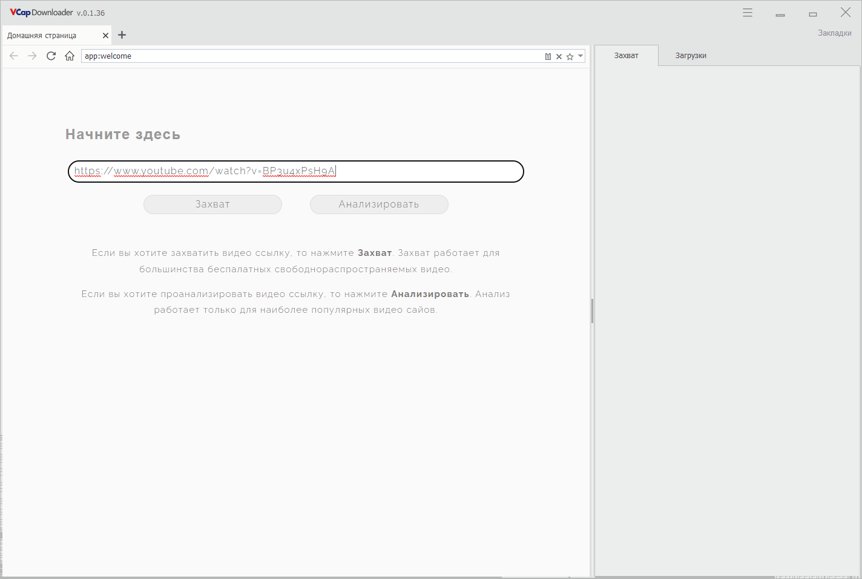Viewport: 862px width, 579px height.
Task: Select the Домашняя страница browser tab
Action: tap(48, 36)
